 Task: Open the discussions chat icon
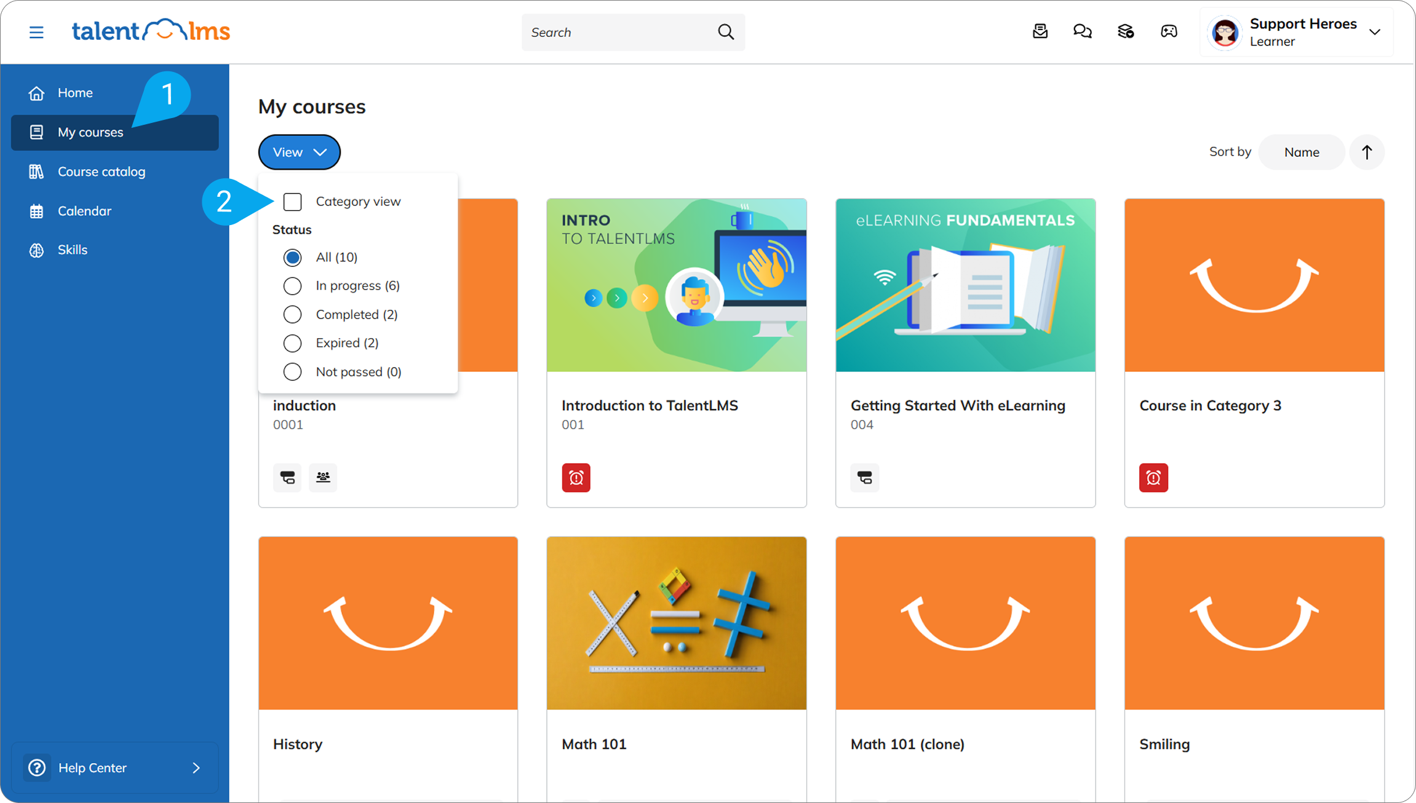1083,31
